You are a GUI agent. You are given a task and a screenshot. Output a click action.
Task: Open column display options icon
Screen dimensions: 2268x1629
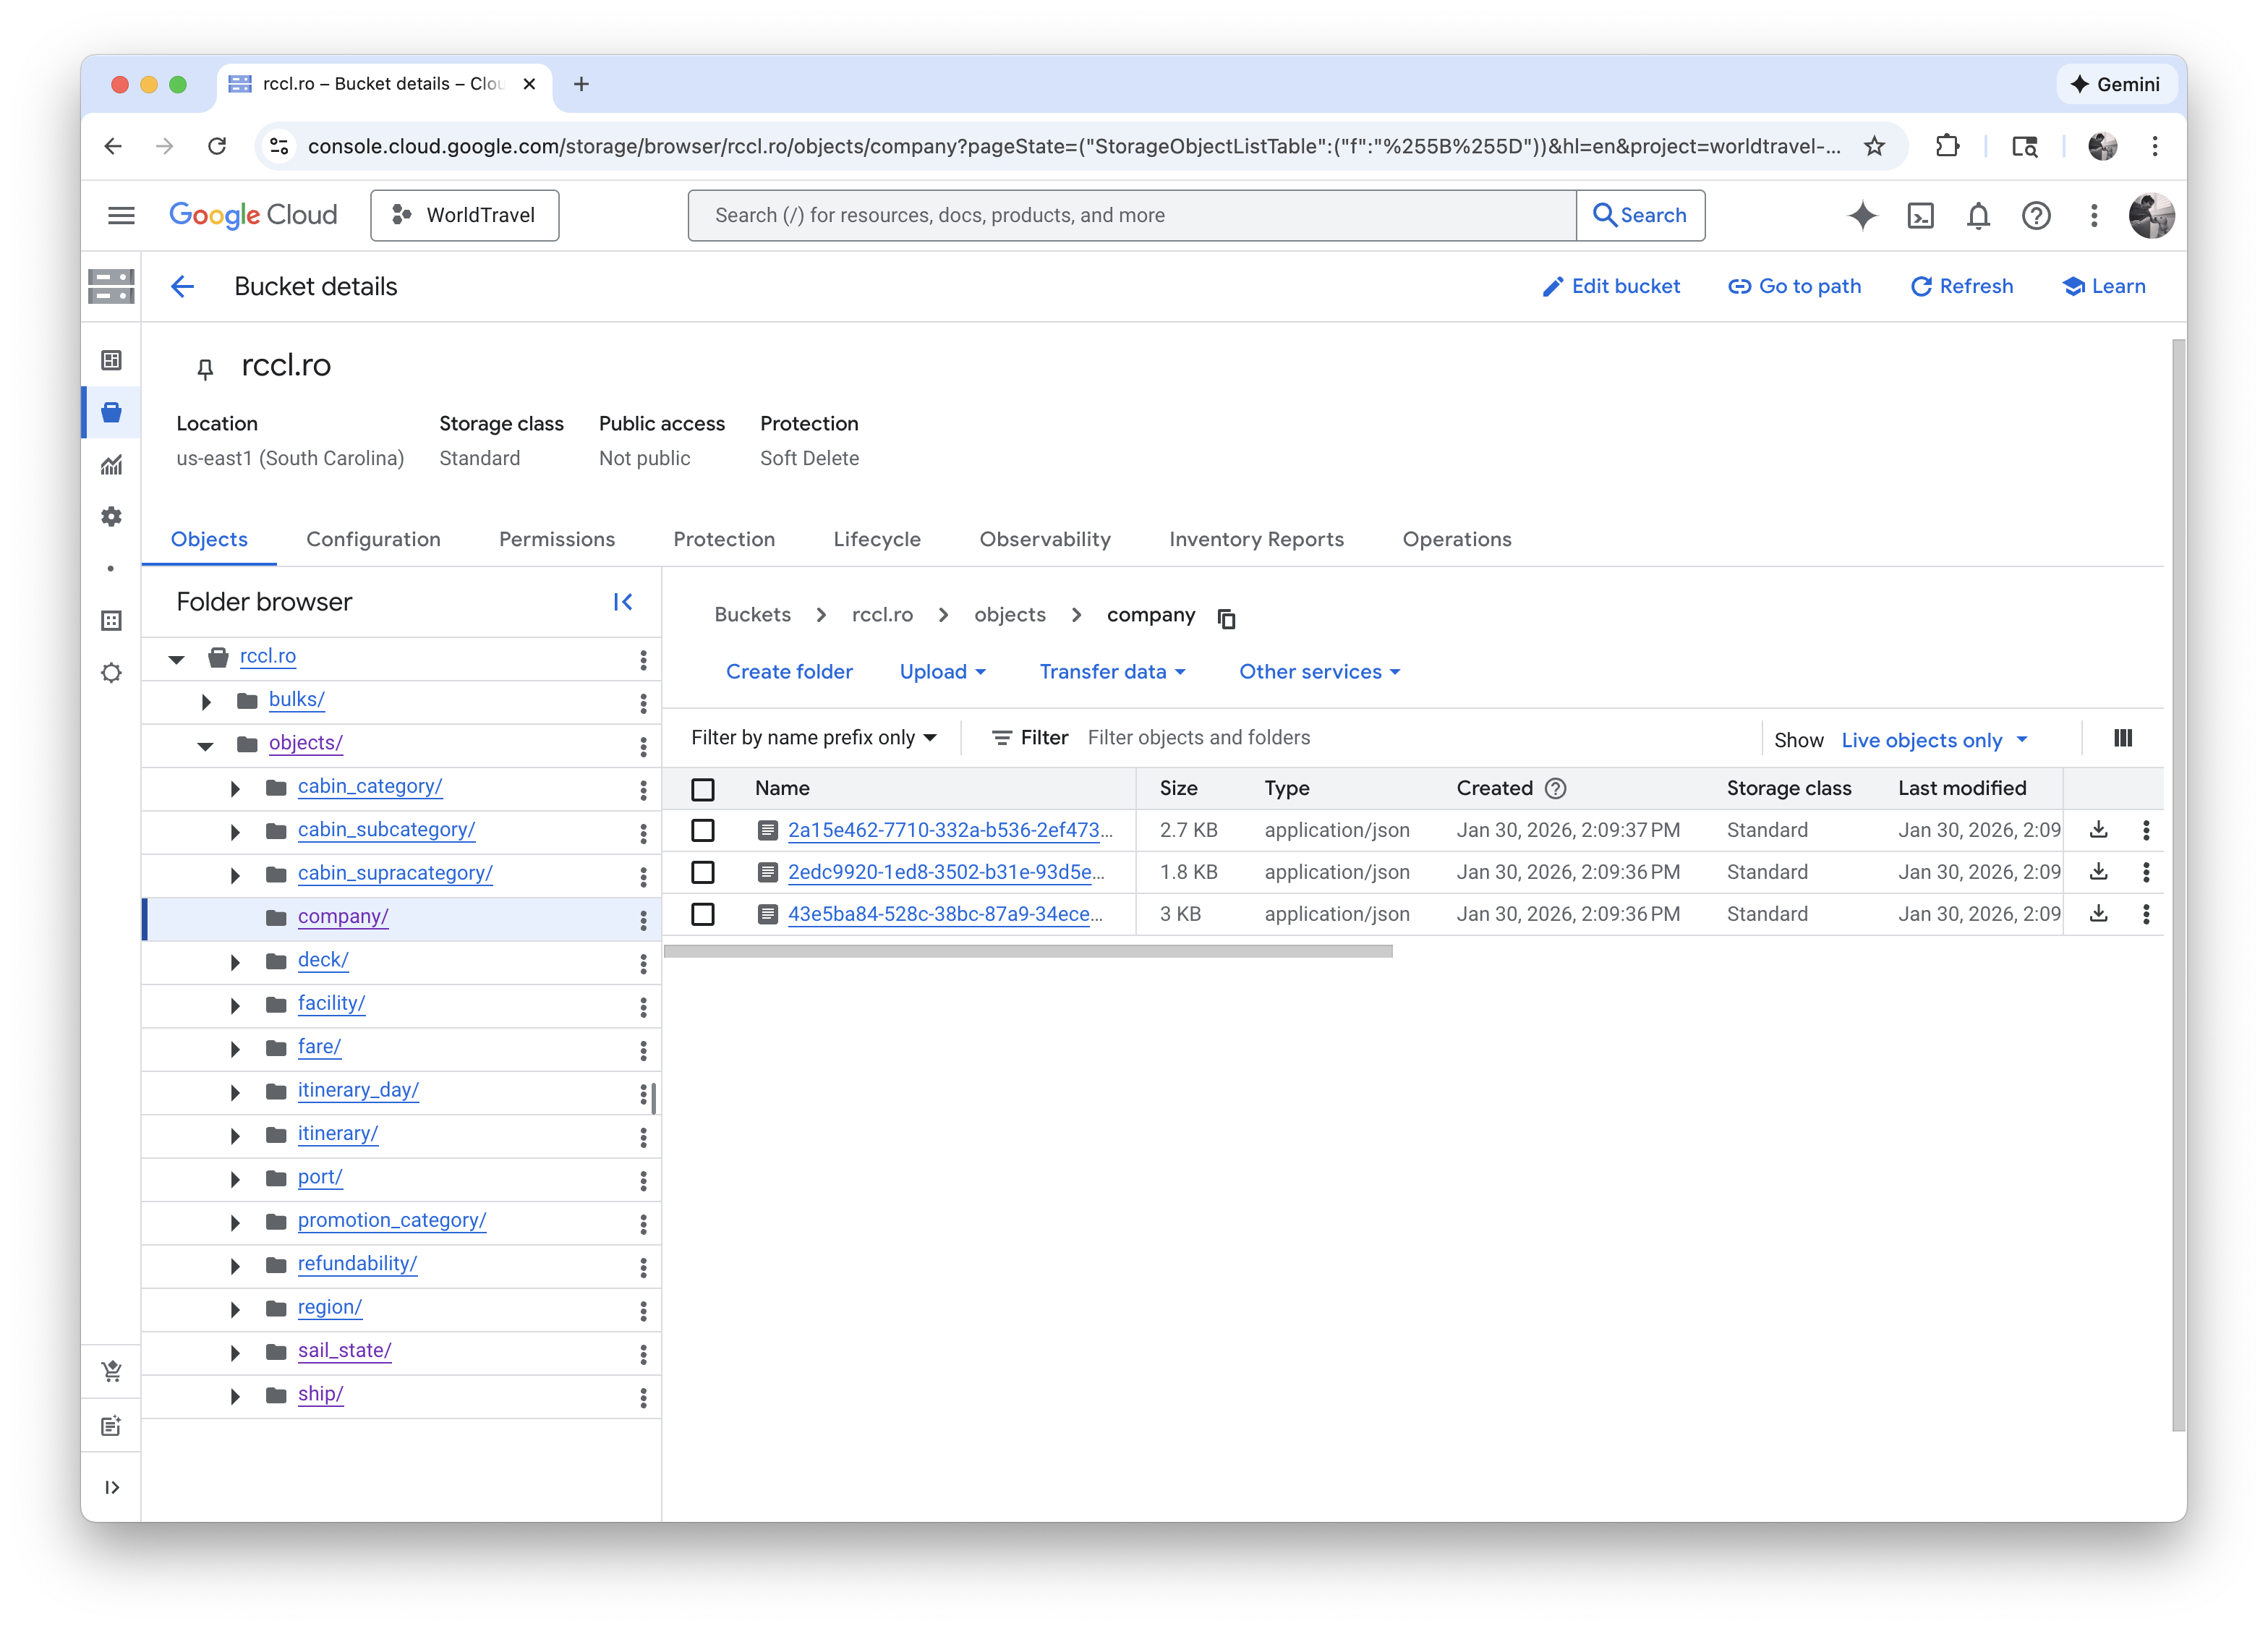coord(2122,738)
